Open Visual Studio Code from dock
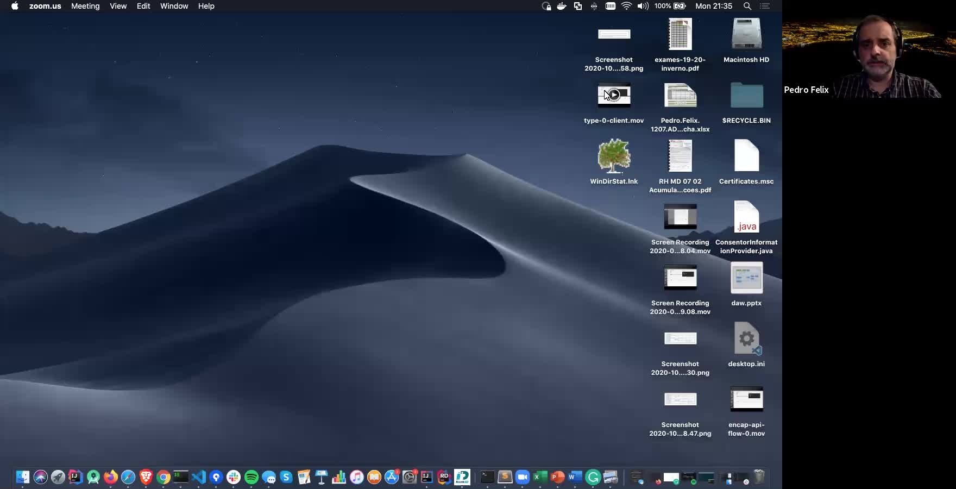 coord(199,477)
